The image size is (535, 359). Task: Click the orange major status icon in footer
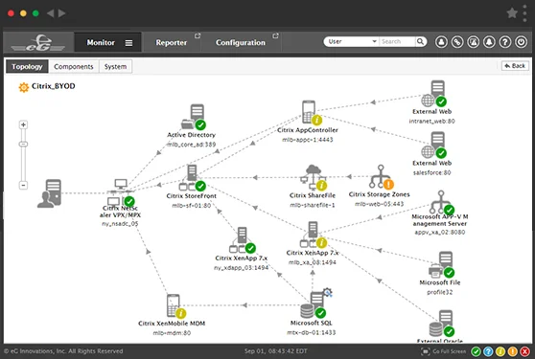[x=513, y=351]
